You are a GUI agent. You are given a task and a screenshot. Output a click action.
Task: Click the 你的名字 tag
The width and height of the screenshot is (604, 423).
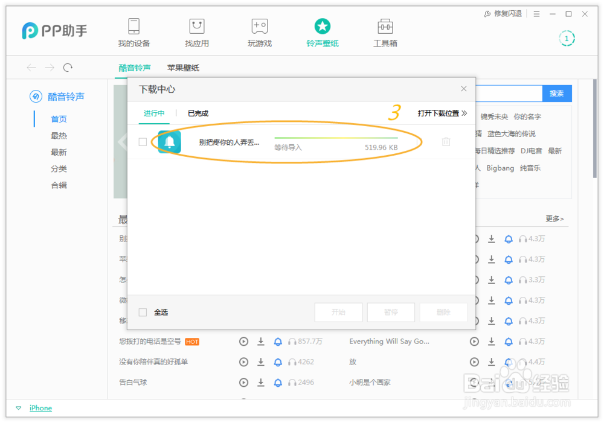tap(527, 116)
